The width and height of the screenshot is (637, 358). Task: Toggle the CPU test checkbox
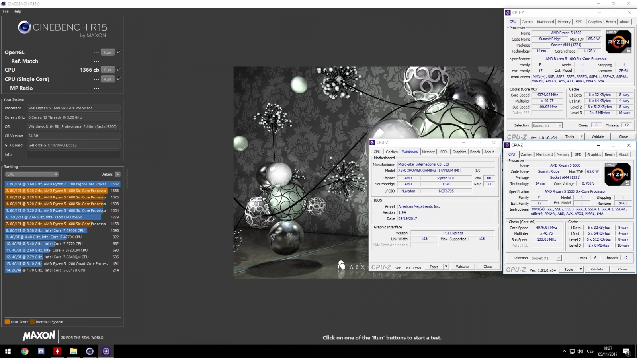click(119, 70)
